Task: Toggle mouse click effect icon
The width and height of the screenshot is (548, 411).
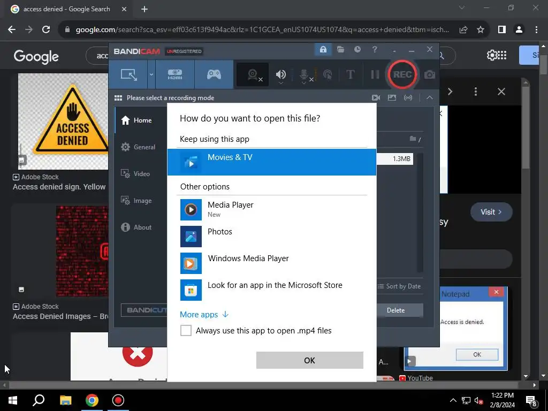Action: [x=328, y=74]
